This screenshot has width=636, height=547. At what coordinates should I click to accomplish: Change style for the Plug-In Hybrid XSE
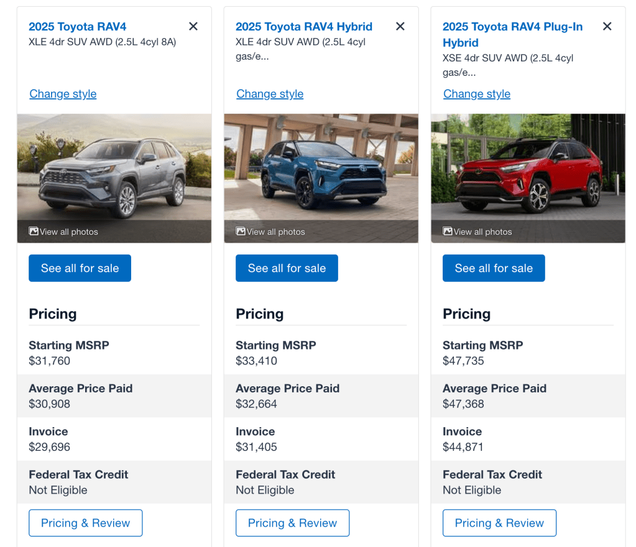(477, 94)
